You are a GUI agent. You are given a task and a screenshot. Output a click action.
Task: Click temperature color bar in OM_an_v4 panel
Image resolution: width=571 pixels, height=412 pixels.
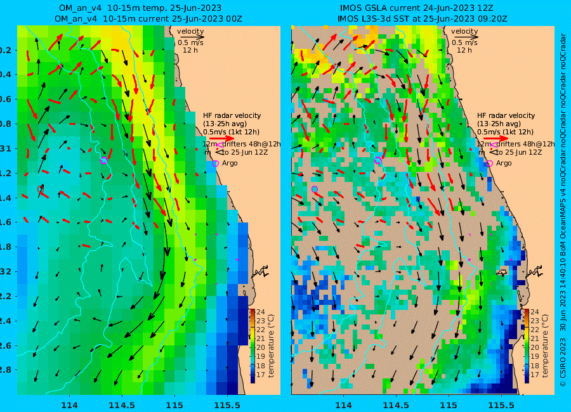click(x=253, y=345)
